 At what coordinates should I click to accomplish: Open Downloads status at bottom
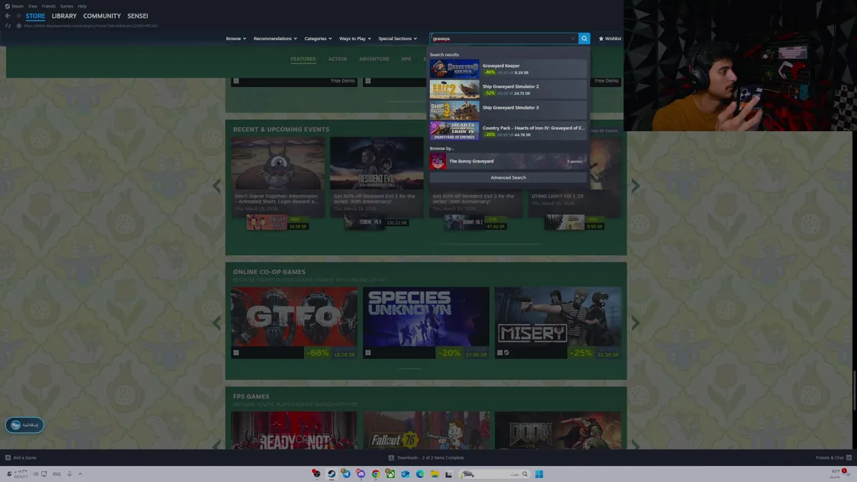[426, 458]
